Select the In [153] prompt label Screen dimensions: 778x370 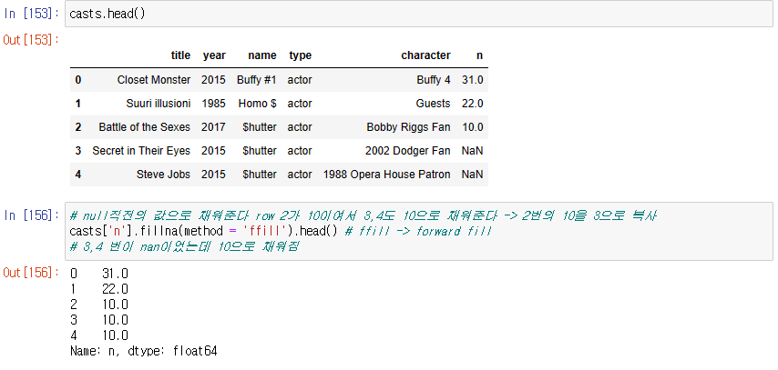[31, 14]
